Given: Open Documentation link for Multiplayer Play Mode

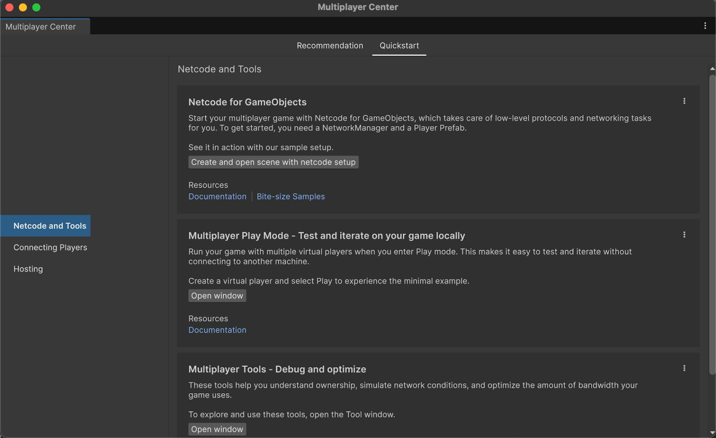Looking at the screenshot, I should click(217, 330).
